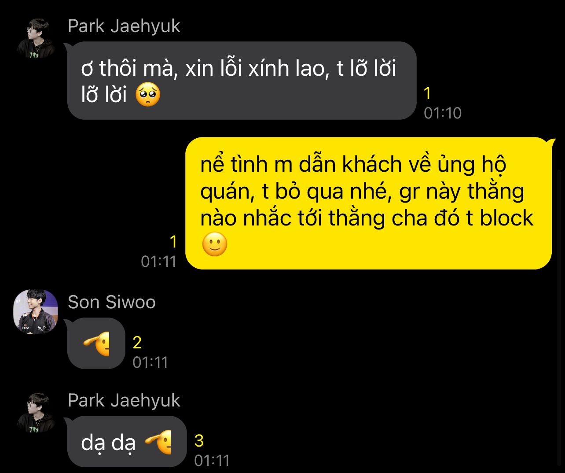The image size is (565, 473).
Task: Select the "dạ dạ" message bubble
Action: coord(127,442)
